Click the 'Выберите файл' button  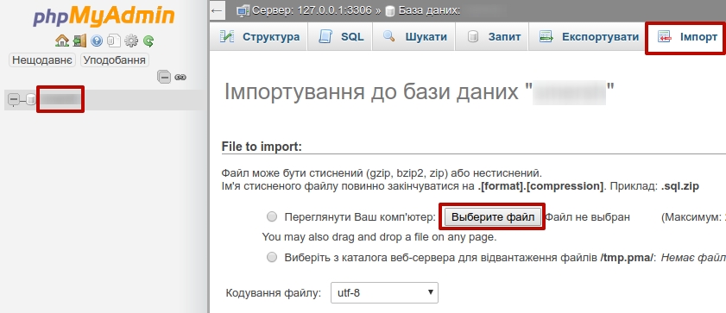[x=493, y=217]
